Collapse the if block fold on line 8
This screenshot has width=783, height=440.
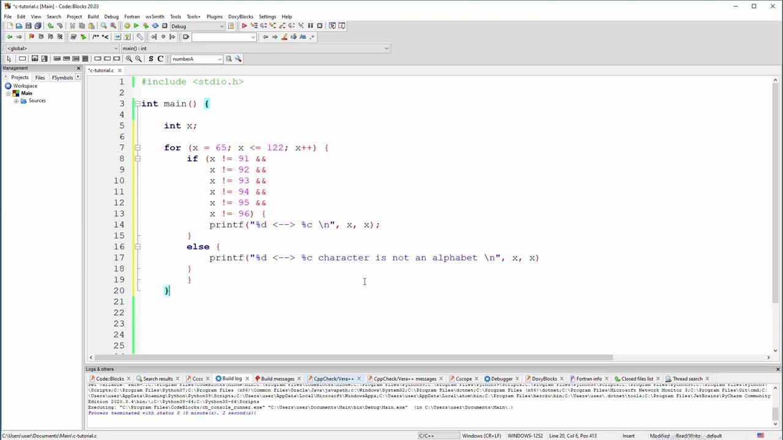click(137, 159)
